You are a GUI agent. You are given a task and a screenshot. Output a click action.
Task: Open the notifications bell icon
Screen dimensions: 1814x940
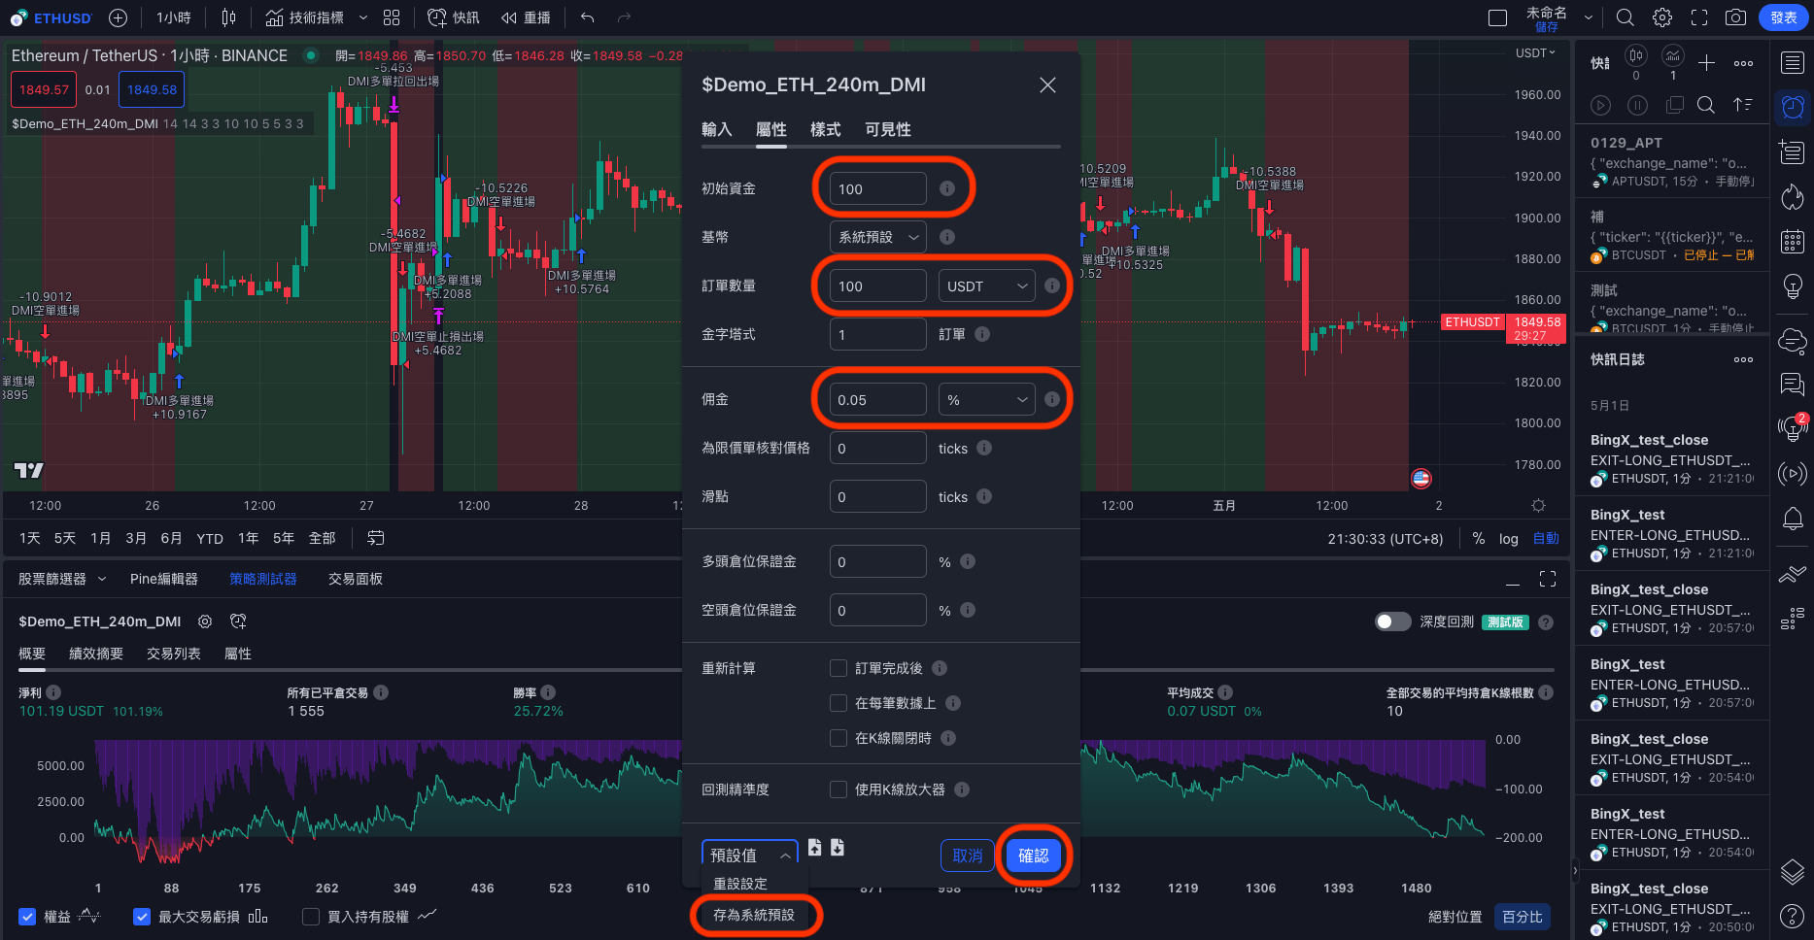tap(1793, 519)
